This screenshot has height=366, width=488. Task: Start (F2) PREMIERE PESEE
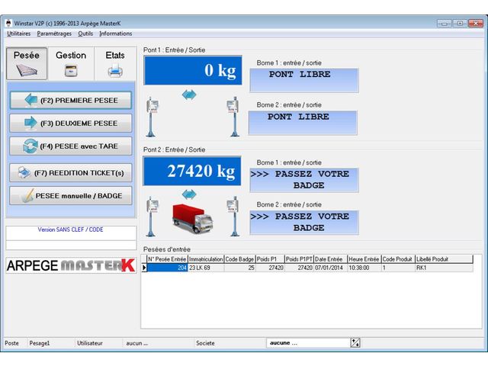[70, 100]
